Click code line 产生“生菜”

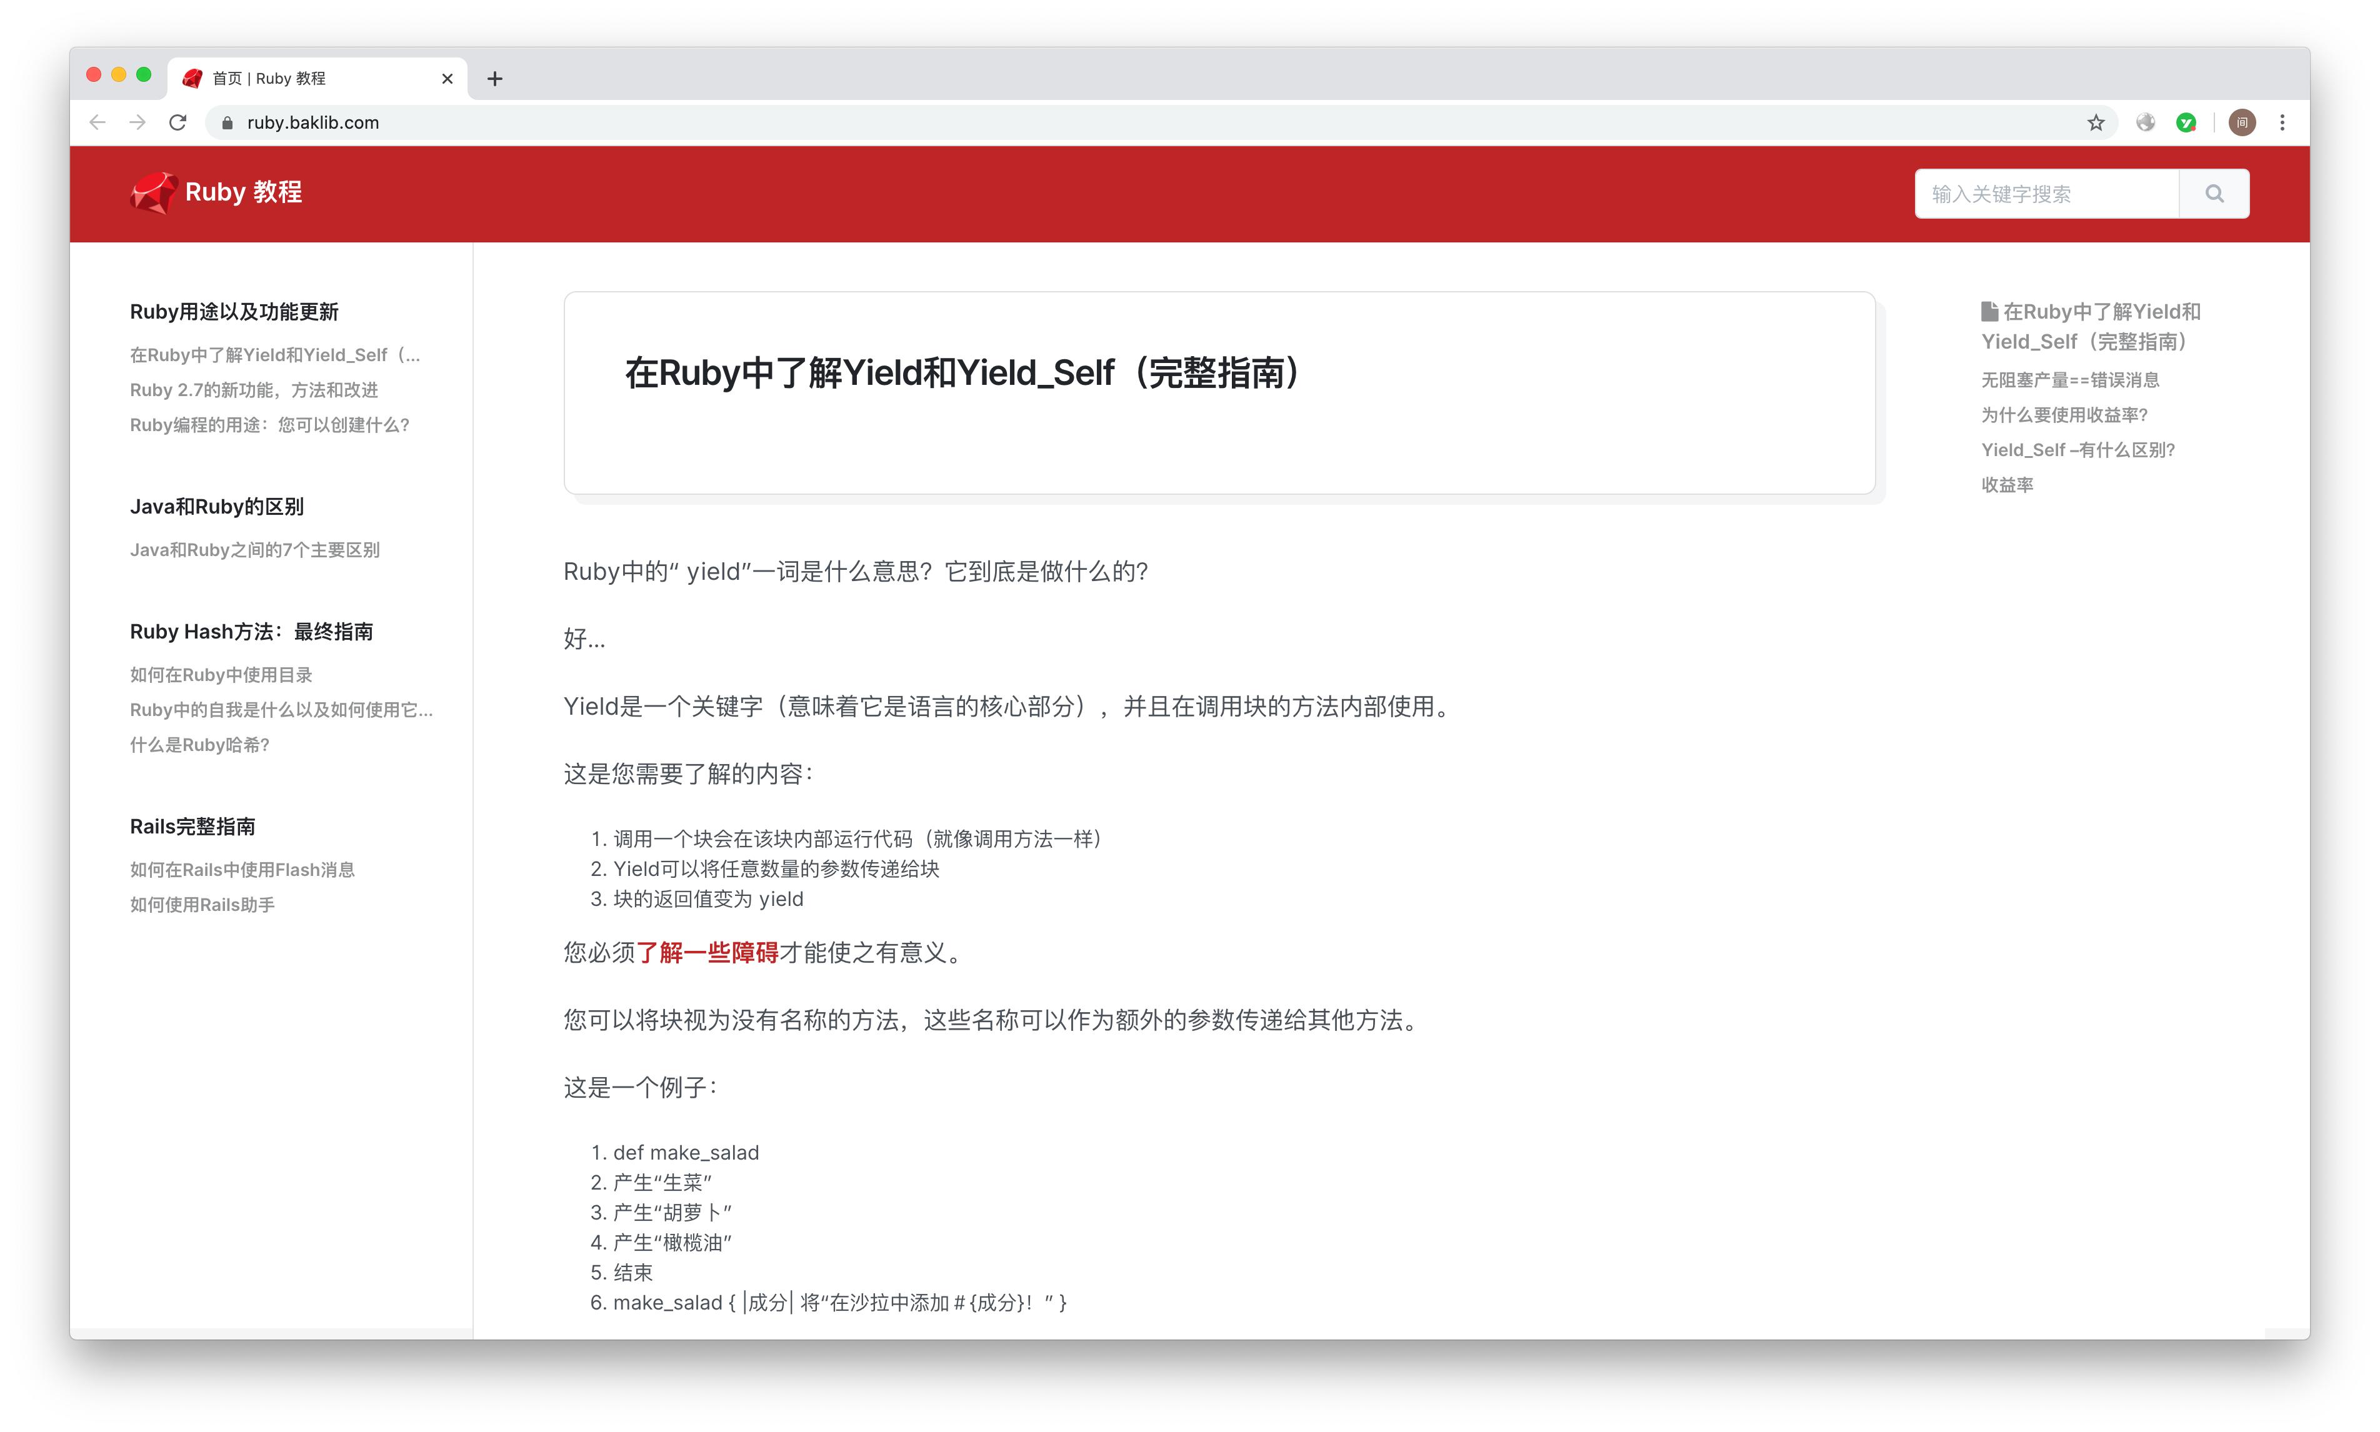click(662, 1182)
